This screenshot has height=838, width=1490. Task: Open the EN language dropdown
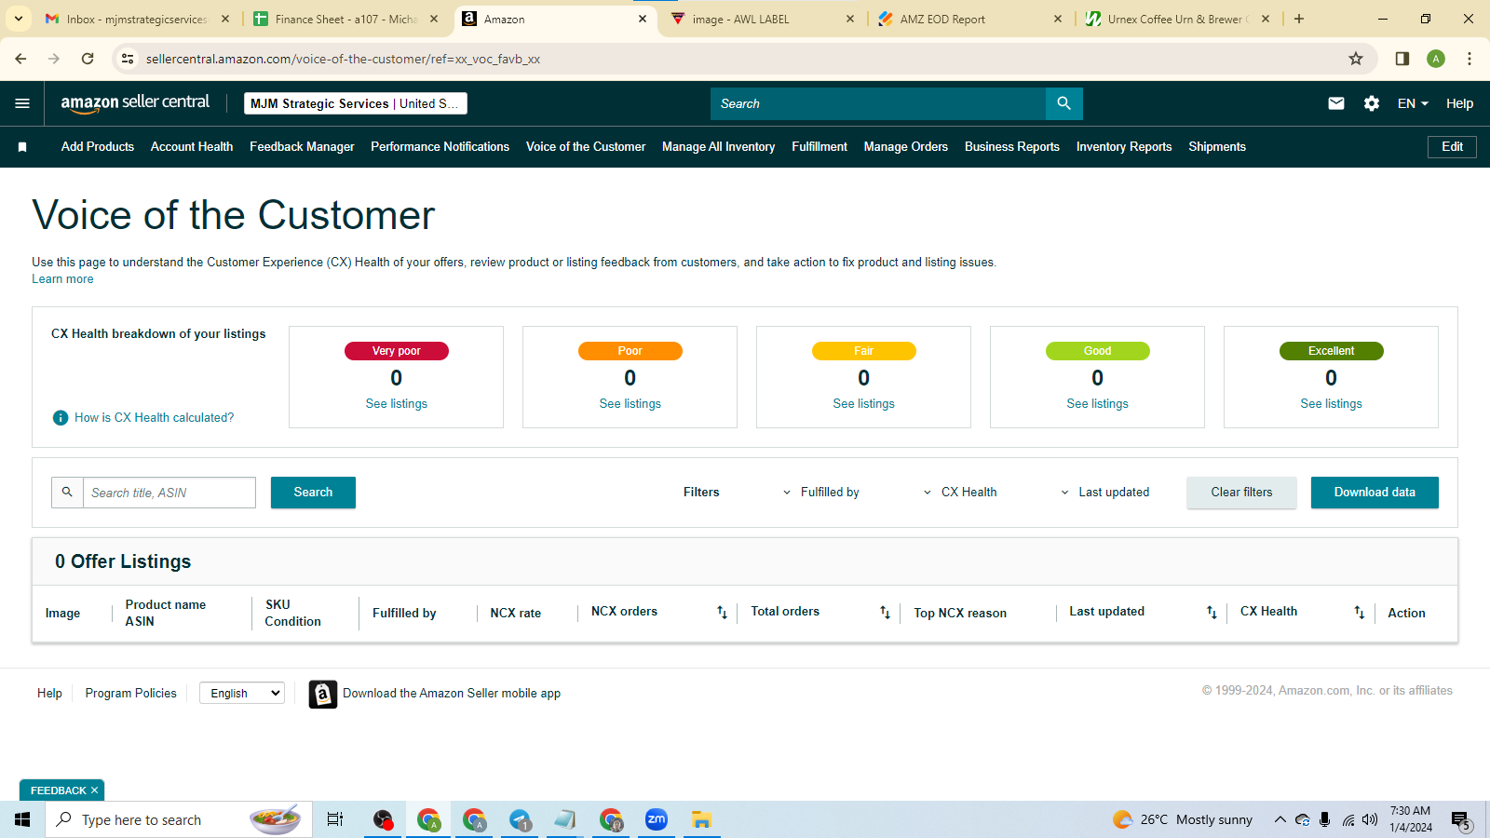pyautogui.click(x=1413, y=103)
